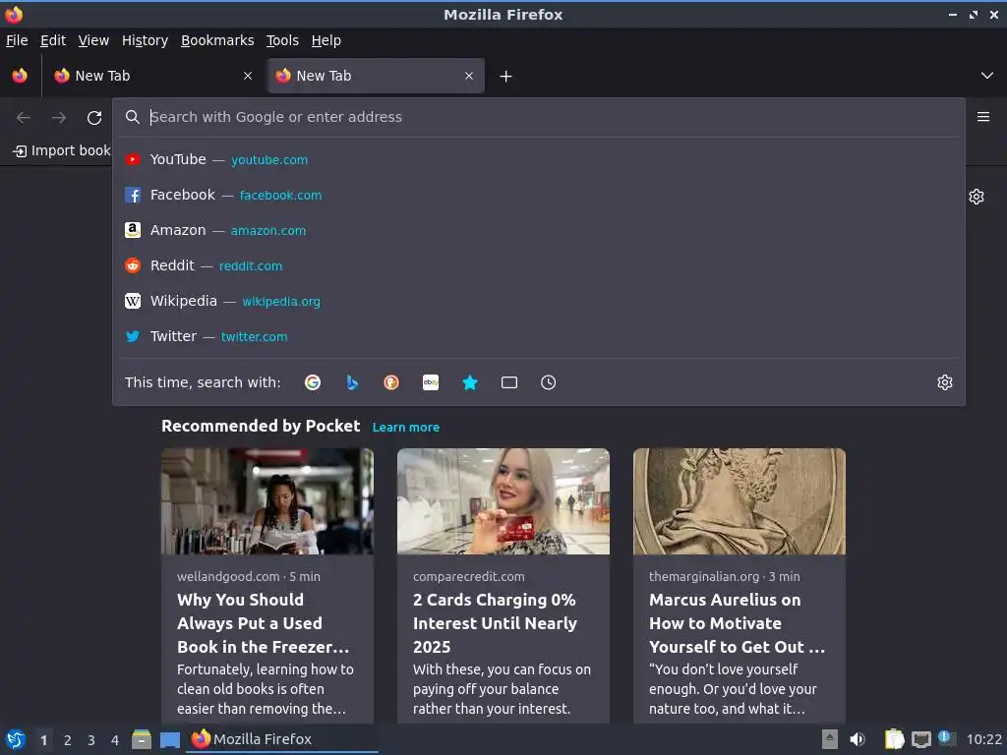
Task: Click Mozilla Firefox taskbar entry
Action: [x=282, y=739]
